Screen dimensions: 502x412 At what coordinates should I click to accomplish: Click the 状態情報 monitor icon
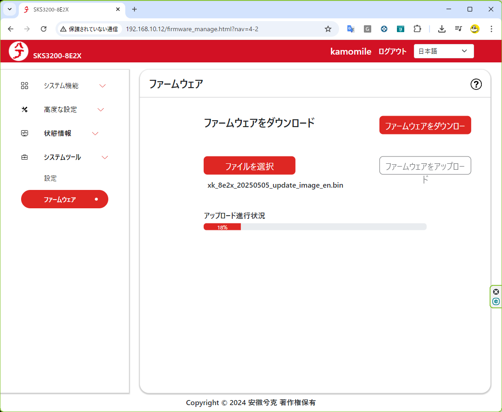pos(24,133)
